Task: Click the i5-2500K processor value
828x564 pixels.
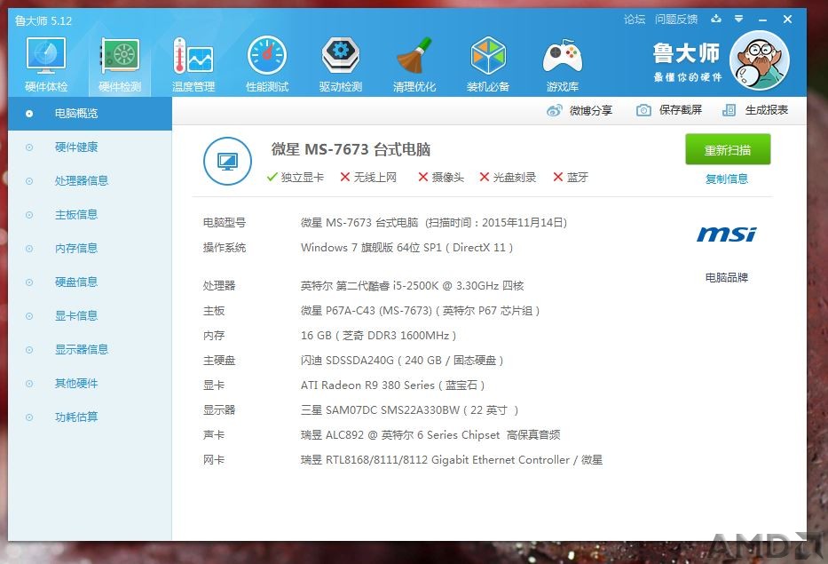Action: [x=412, y=286]
